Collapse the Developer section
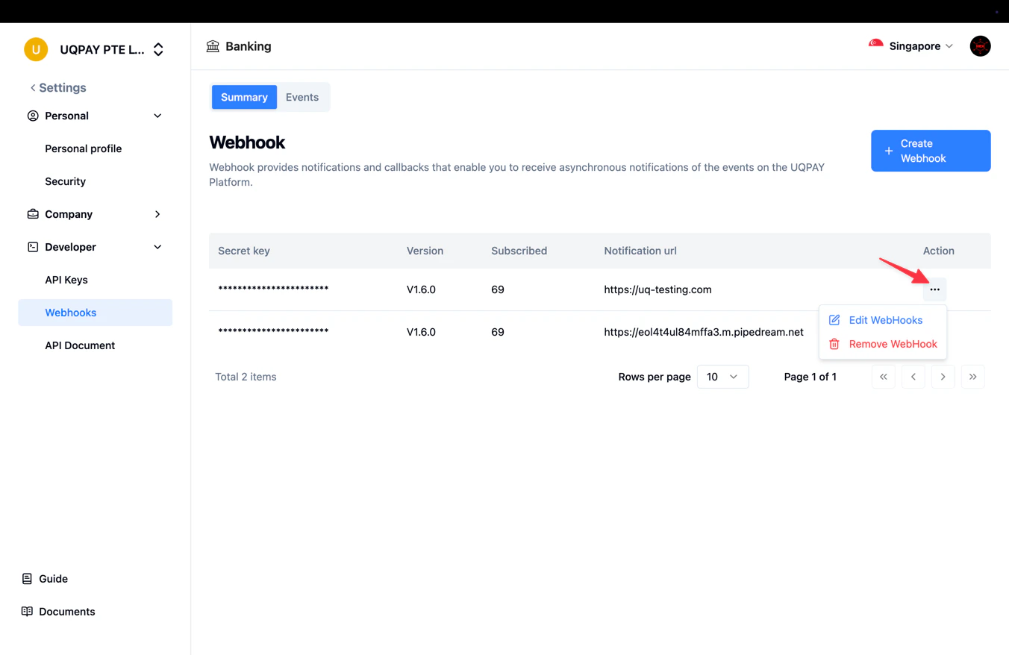This screenshot has height=655, width=1009. tap(157, 247)
